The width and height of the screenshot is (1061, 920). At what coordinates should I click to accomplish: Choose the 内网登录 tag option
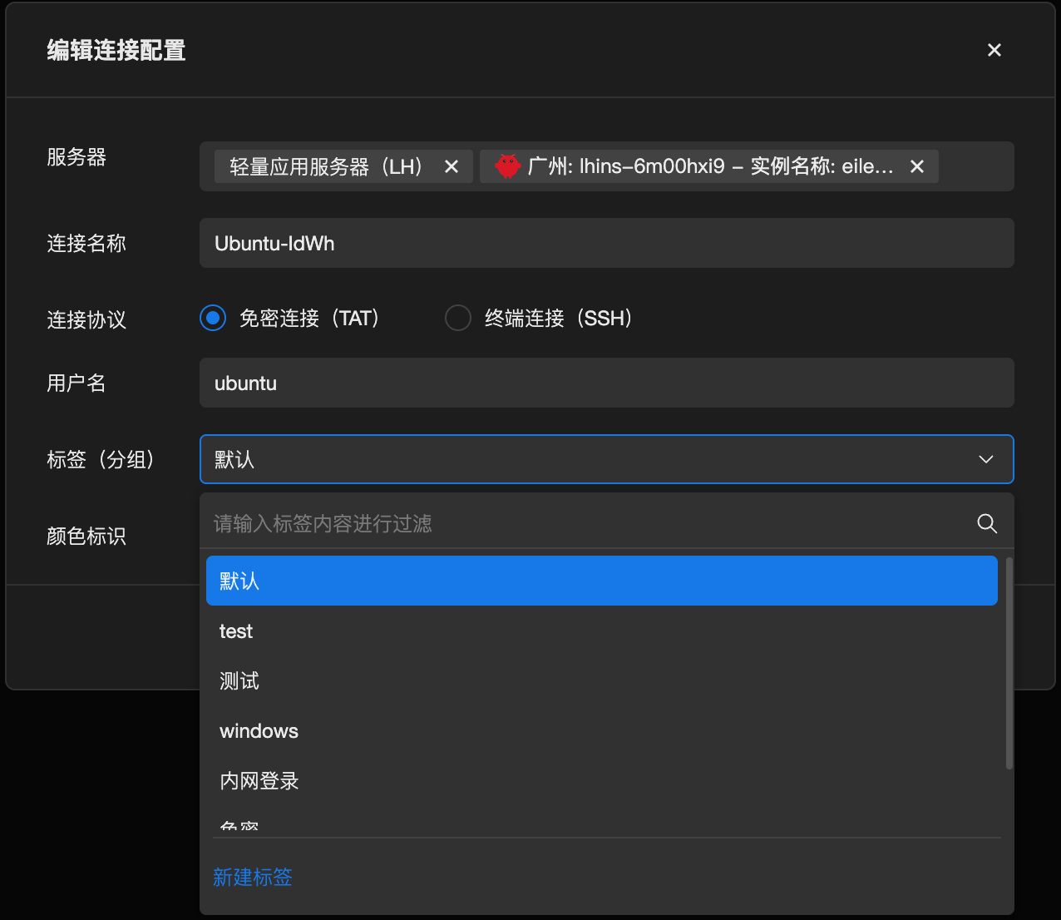click(x=601, y=781)
